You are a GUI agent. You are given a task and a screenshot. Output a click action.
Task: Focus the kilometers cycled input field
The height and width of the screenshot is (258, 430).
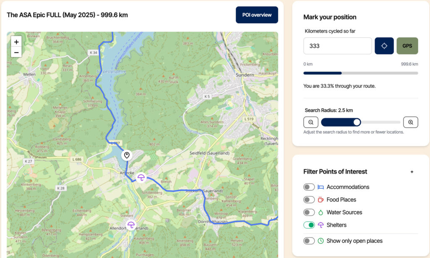pyautogui.click(x=338, y=46)
